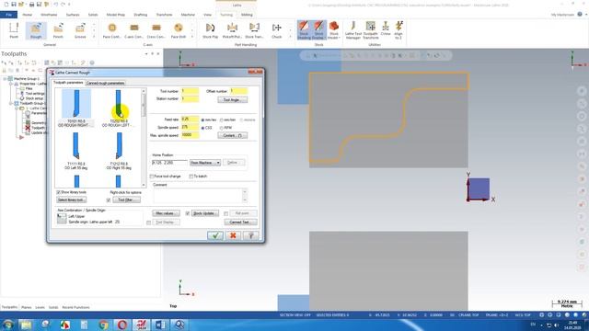This screenshot has height=331, width=589.
Task: Select the Cross Contour icon
Action: point(156,30)
